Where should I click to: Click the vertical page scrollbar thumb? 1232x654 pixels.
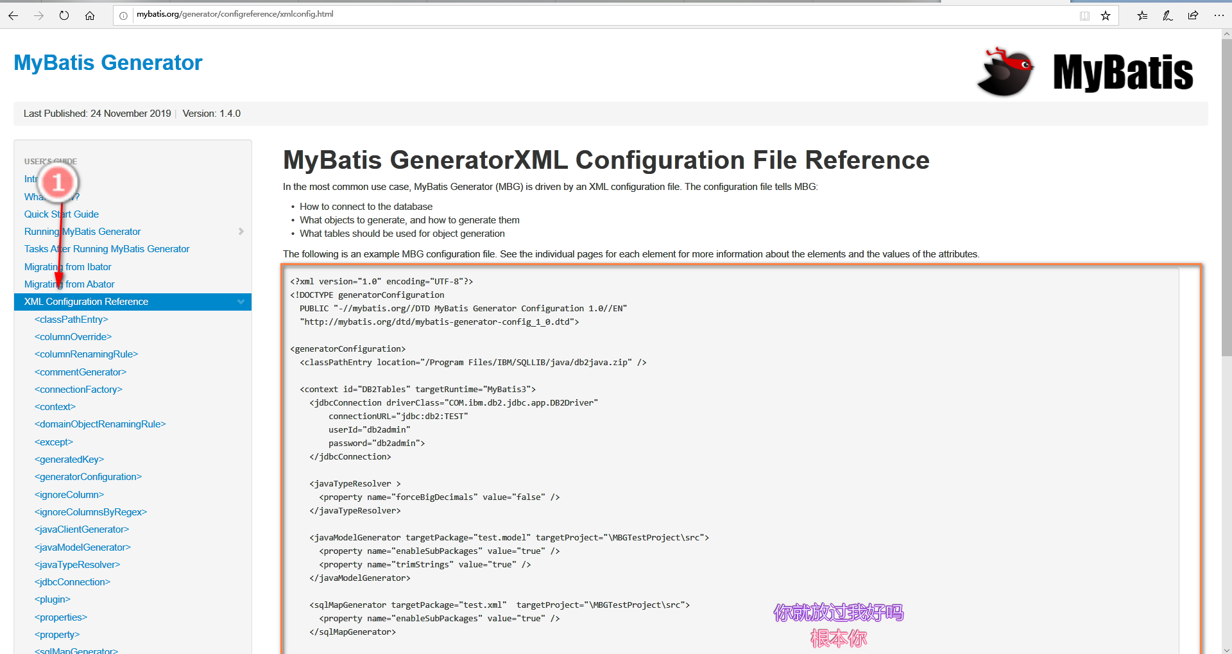[x=1226, y=198]
